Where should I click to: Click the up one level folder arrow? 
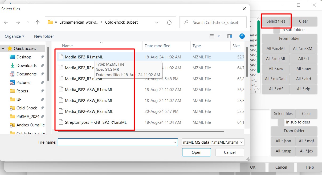(38, 22)
